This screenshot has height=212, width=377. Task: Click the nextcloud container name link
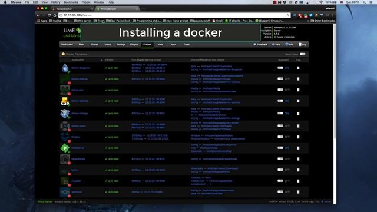[x=77, y=192]
